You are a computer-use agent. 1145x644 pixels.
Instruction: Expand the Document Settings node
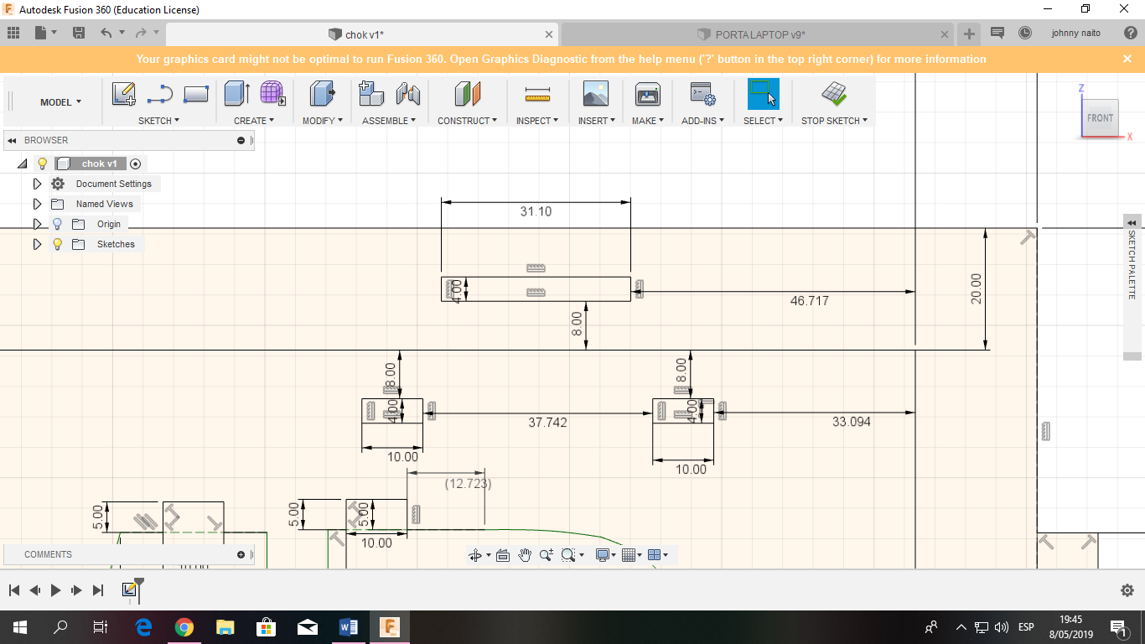tap(37, 184)
